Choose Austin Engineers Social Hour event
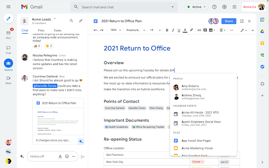Screen dimensions: 269x168 pyautogui.click(x=203, y=123)
